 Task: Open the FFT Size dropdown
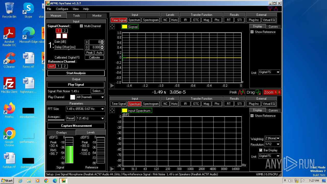tap(85, 109)
